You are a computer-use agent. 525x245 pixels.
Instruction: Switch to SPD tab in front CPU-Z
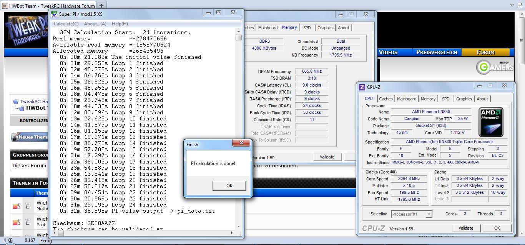(x=446, y=99)
